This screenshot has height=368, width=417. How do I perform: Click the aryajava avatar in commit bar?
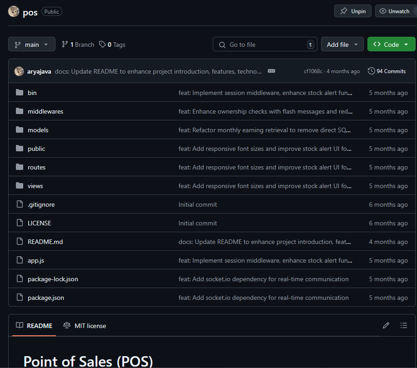(19, 71)
